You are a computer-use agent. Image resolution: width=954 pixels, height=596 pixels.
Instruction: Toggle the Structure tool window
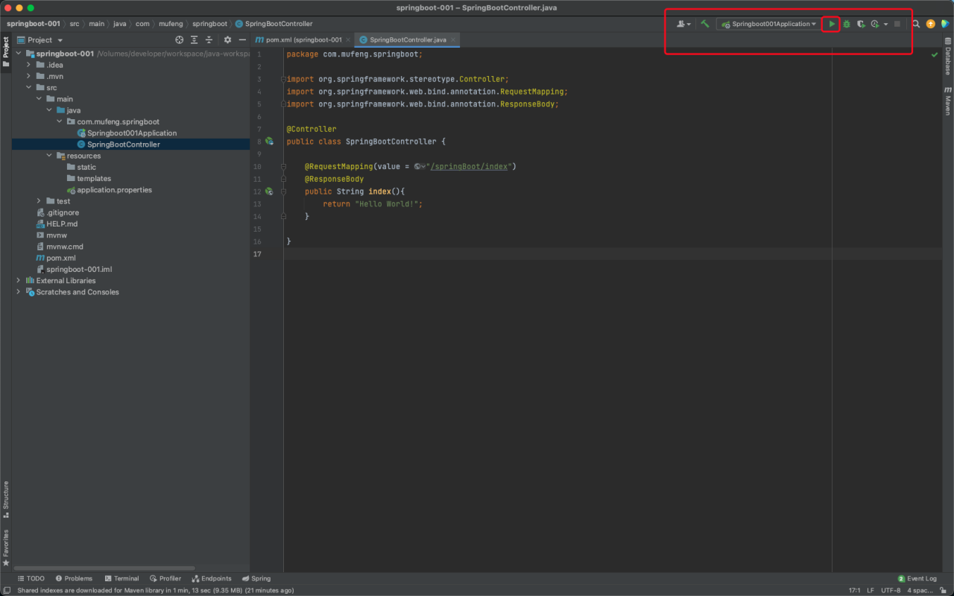click(6, 499)
